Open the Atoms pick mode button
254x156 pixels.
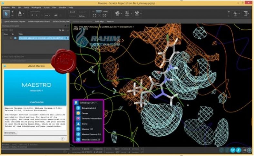(20, 14)
